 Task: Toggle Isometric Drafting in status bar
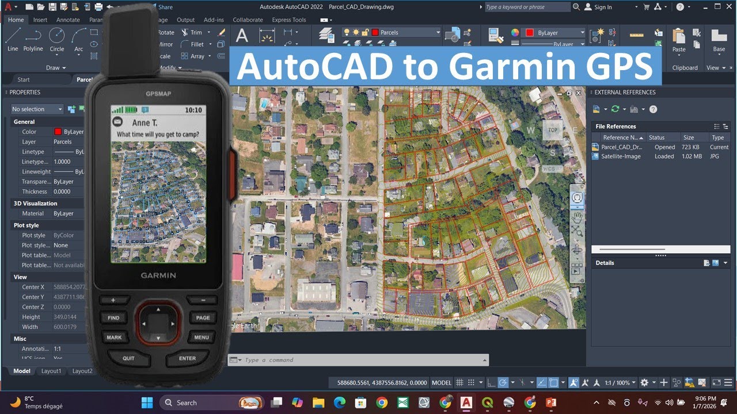point(521,382)
